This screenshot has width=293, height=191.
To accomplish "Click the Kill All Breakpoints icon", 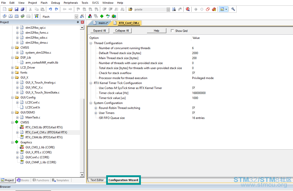I will 214,9.
